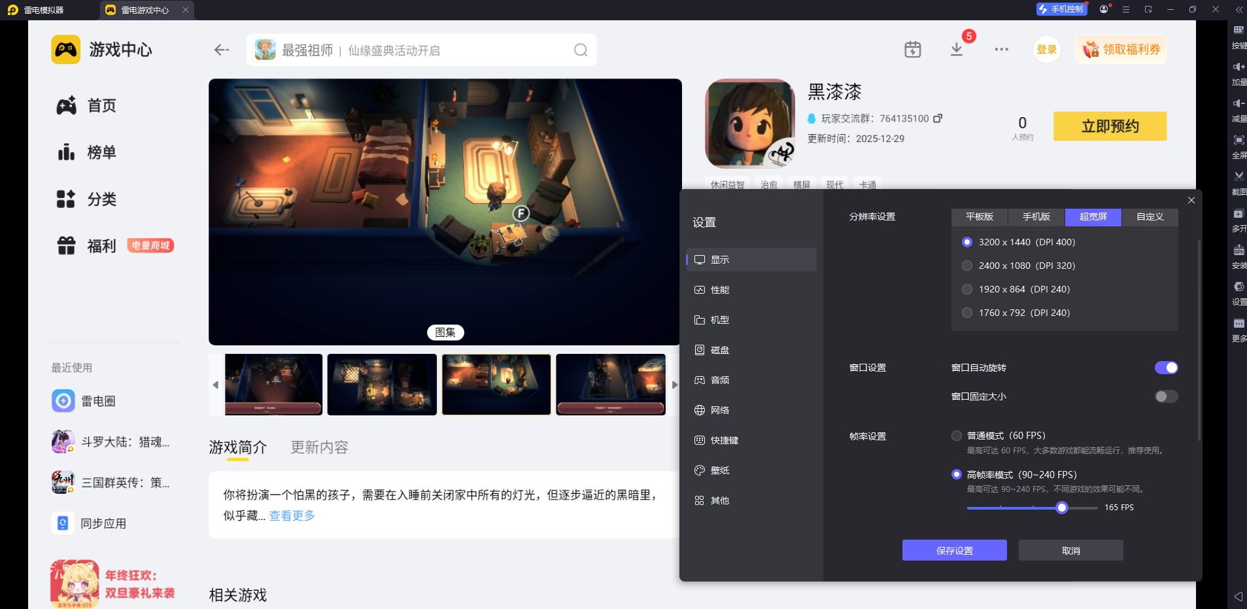This screenshot has width=1247, height=609.
Task: Open 机型 device model settings
Action: tap(751, 320)
